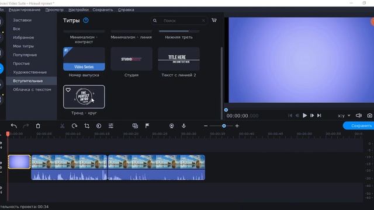
Task: Open the Редактирование menu
Action: tap(25, 10)
